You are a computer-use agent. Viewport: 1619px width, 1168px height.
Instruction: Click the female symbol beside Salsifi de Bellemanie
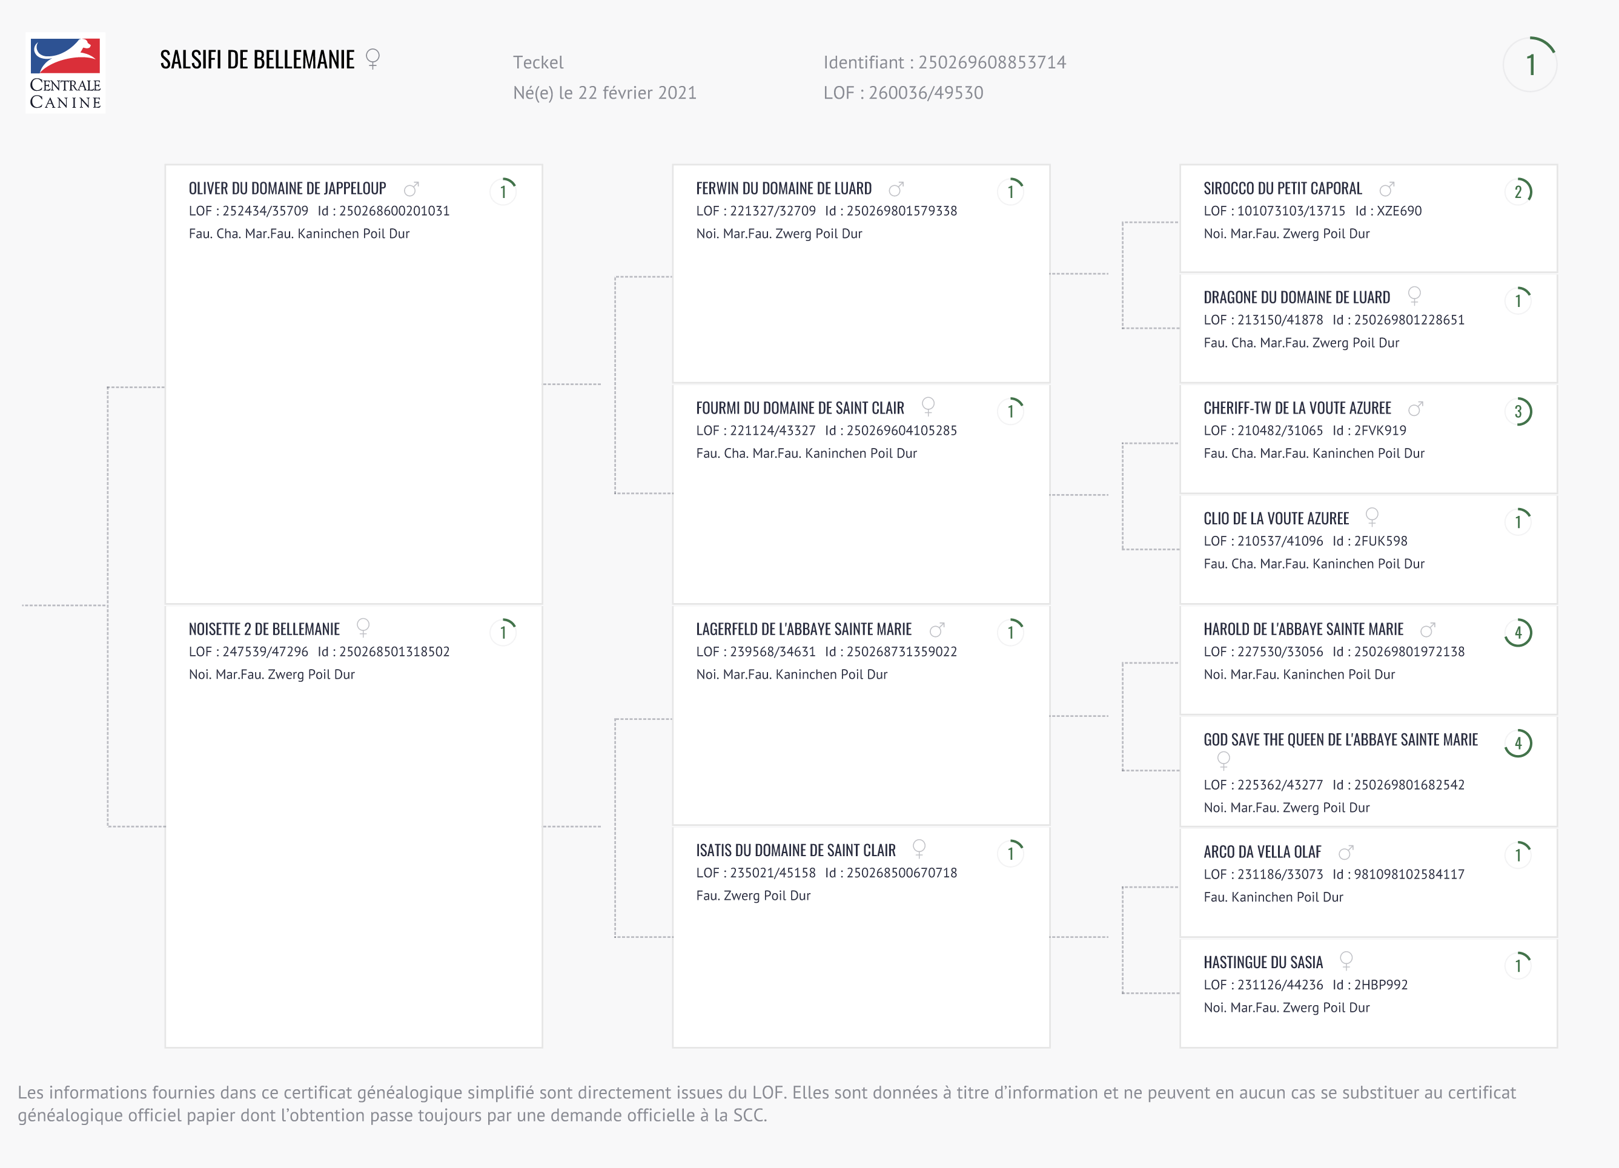[372, 59]
